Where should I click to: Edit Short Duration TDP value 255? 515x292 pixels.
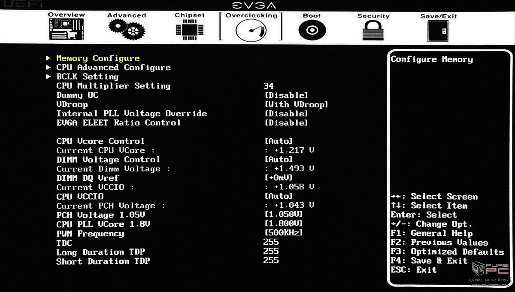pos(271,261)
